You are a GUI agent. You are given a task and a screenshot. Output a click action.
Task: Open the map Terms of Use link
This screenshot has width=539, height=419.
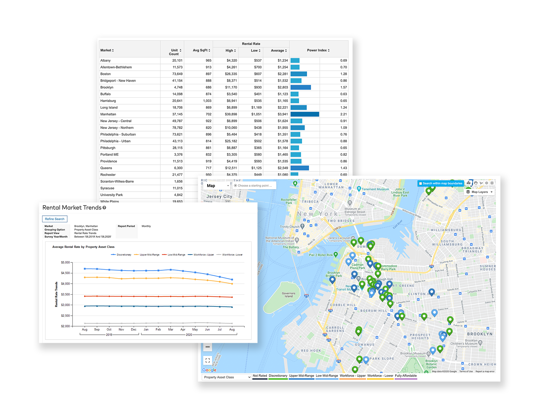pos(466,371)
